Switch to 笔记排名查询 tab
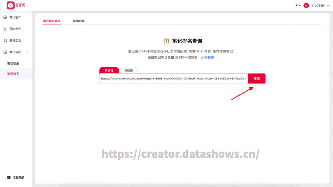Viewport: 333px width, 187px height. coord(52,21)
